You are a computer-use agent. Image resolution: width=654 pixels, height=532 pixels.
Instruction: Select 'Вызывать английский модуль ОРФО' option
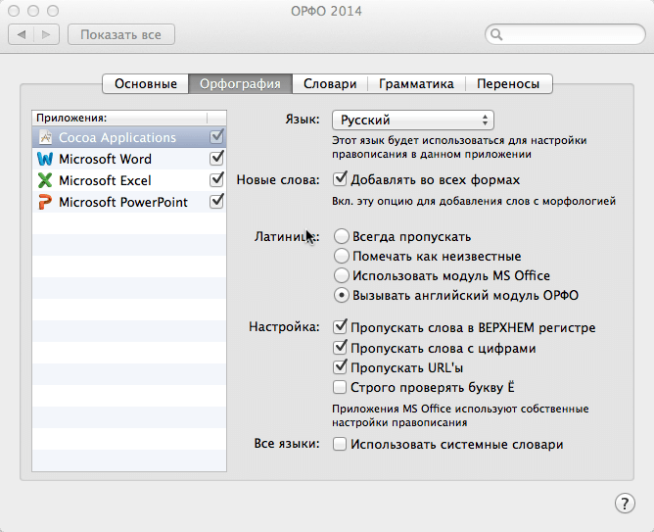coord(341,296)
